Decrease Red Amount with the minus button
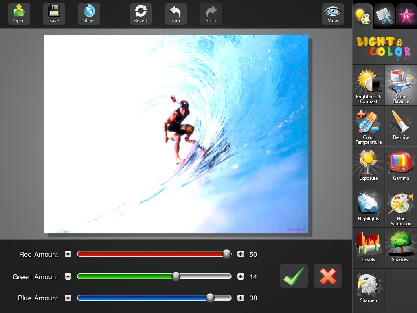This screenshot has height=313, width=417. click(68, 254)
